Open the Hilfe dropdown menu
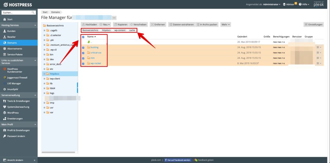 pos(304,5)
